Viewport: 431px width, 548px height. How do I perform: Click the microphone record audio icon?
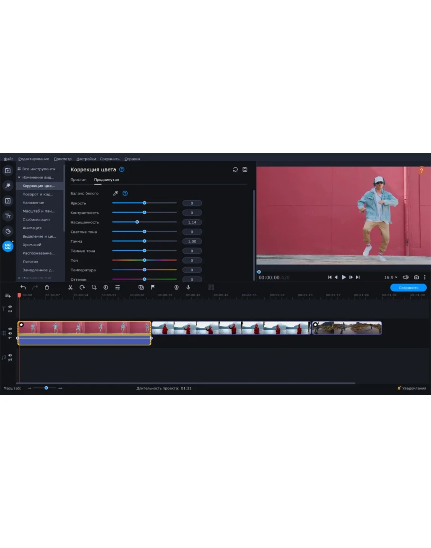point(188,288)
